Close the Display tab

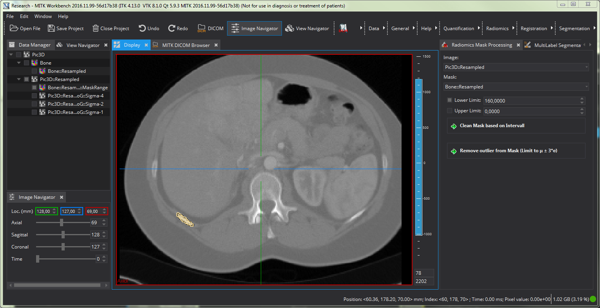point(146,45)
